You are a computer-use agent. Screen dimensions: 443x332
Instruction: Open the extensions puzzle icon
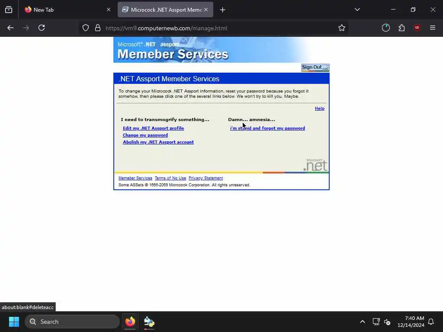click(x=401, y=28)
